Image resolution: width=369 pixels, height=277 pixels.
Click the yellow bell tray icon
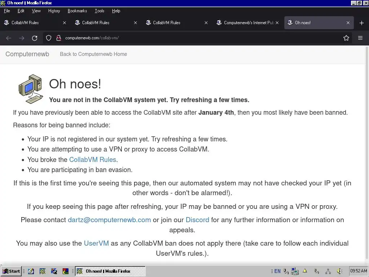(x=305, y=271)
